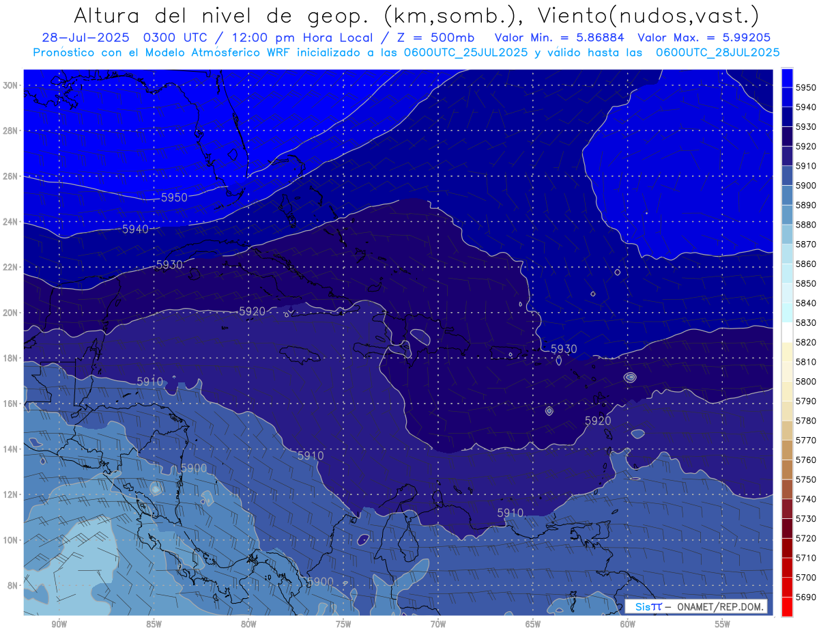Click the 5950 value on the color legend

click(x=806, y=87)
